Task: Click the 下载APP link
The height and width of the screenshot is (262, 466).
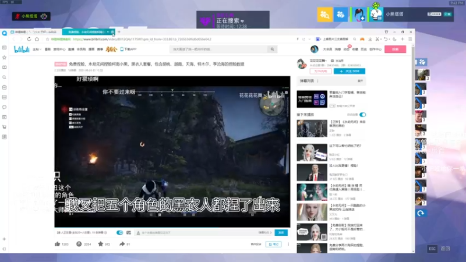Action: (x=128, y=49)
